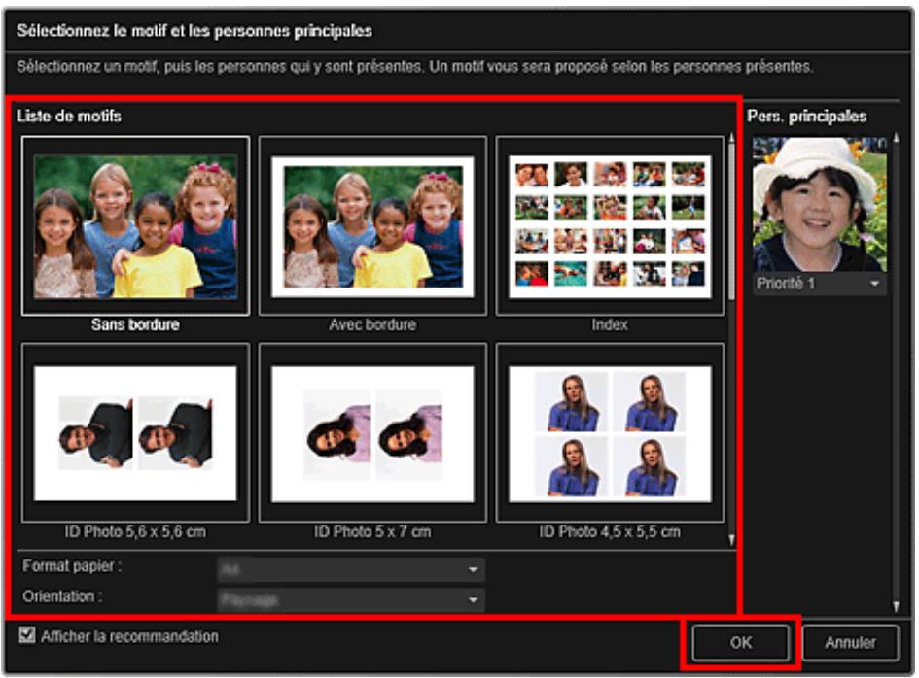
Task: Choose the Avec bordure layout thumbnail
Action: coord(372,225)
